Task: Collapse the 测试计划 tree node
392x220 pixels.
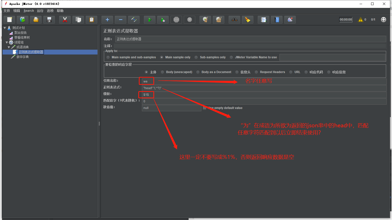Action: pyautogui.click(x=5, y=28)
